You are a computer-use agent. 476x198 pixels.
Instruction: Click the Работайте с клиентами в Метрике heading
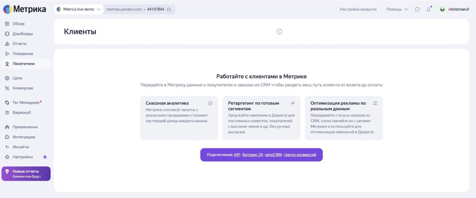point(261,76)
